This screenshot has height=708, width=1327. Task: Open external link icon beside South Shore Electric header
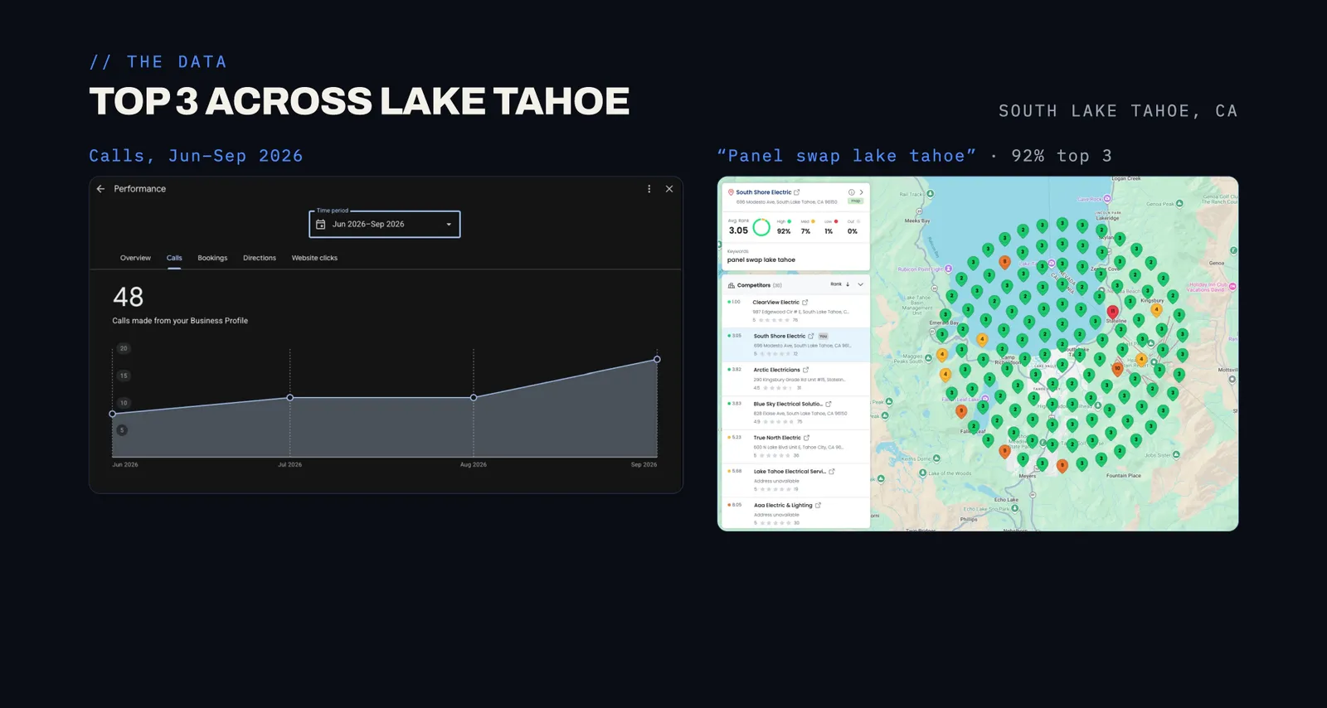797,192
